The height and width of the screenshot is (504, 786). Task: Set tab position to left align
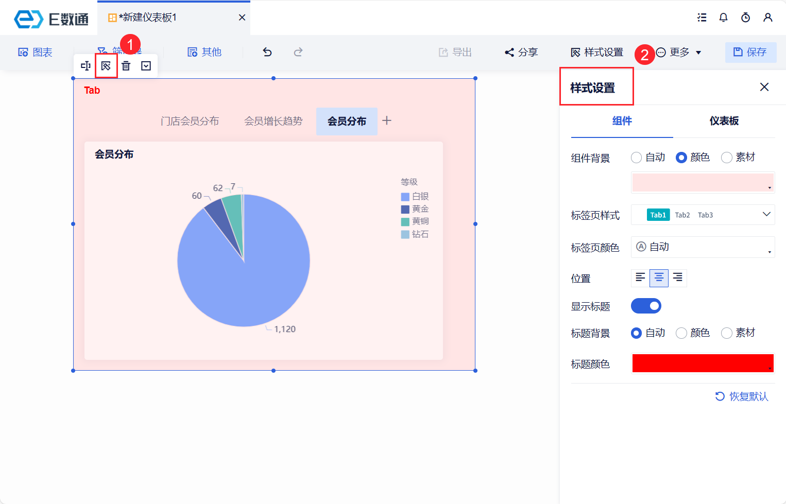pos(640,278)
